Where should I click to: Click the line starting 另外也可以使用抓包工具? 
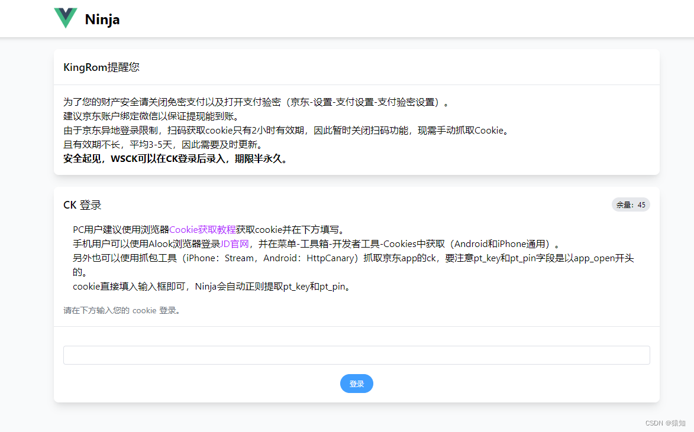(x=353, y=265)
